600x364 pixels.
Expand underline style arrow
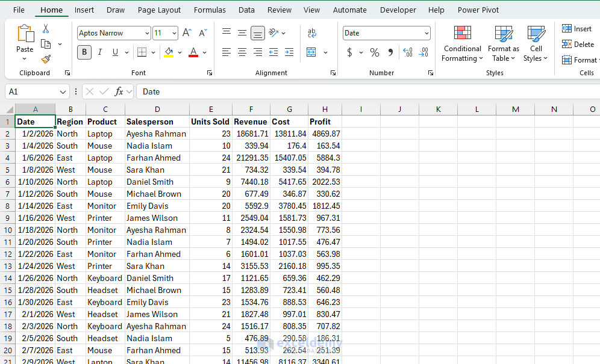(x=127, y=52)
